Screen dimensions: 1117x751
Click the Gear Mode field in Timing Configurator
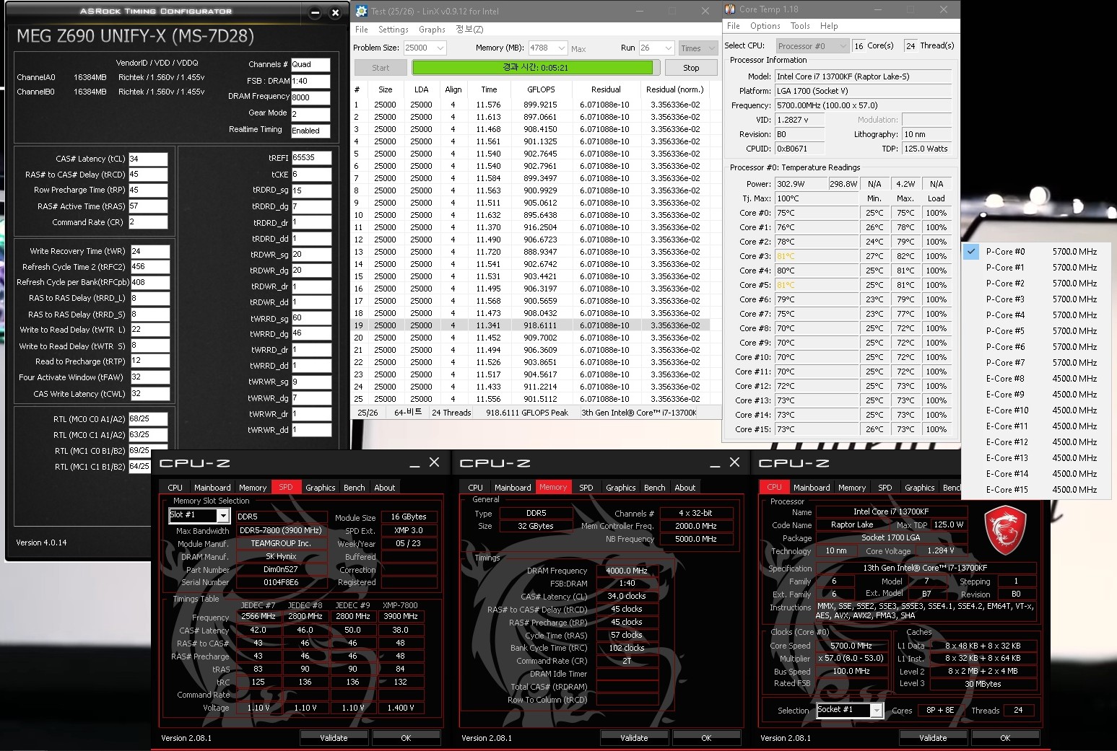[x=310, y=114]
